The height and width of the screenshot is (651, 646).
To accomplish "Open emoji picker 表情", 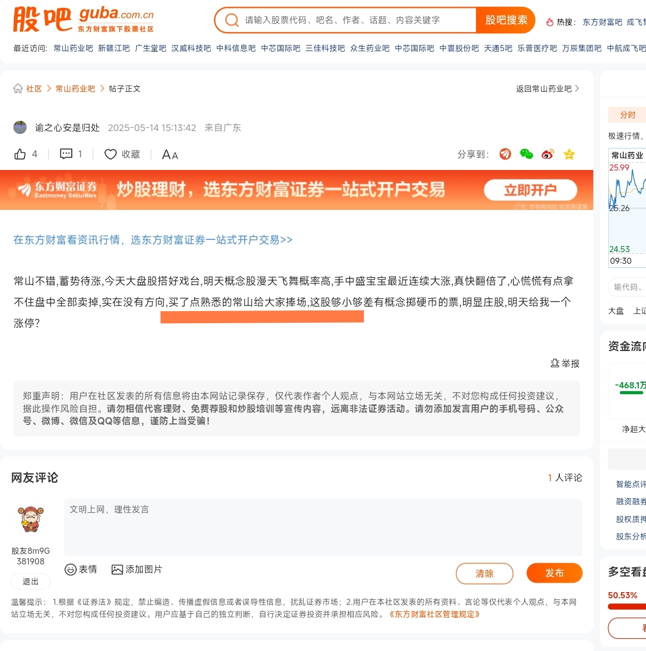I will [x=81, y=569].
